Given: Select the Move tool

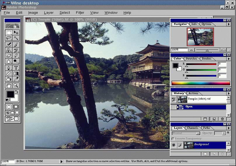Looking at the screenshot, I should (x=16, y=33).
